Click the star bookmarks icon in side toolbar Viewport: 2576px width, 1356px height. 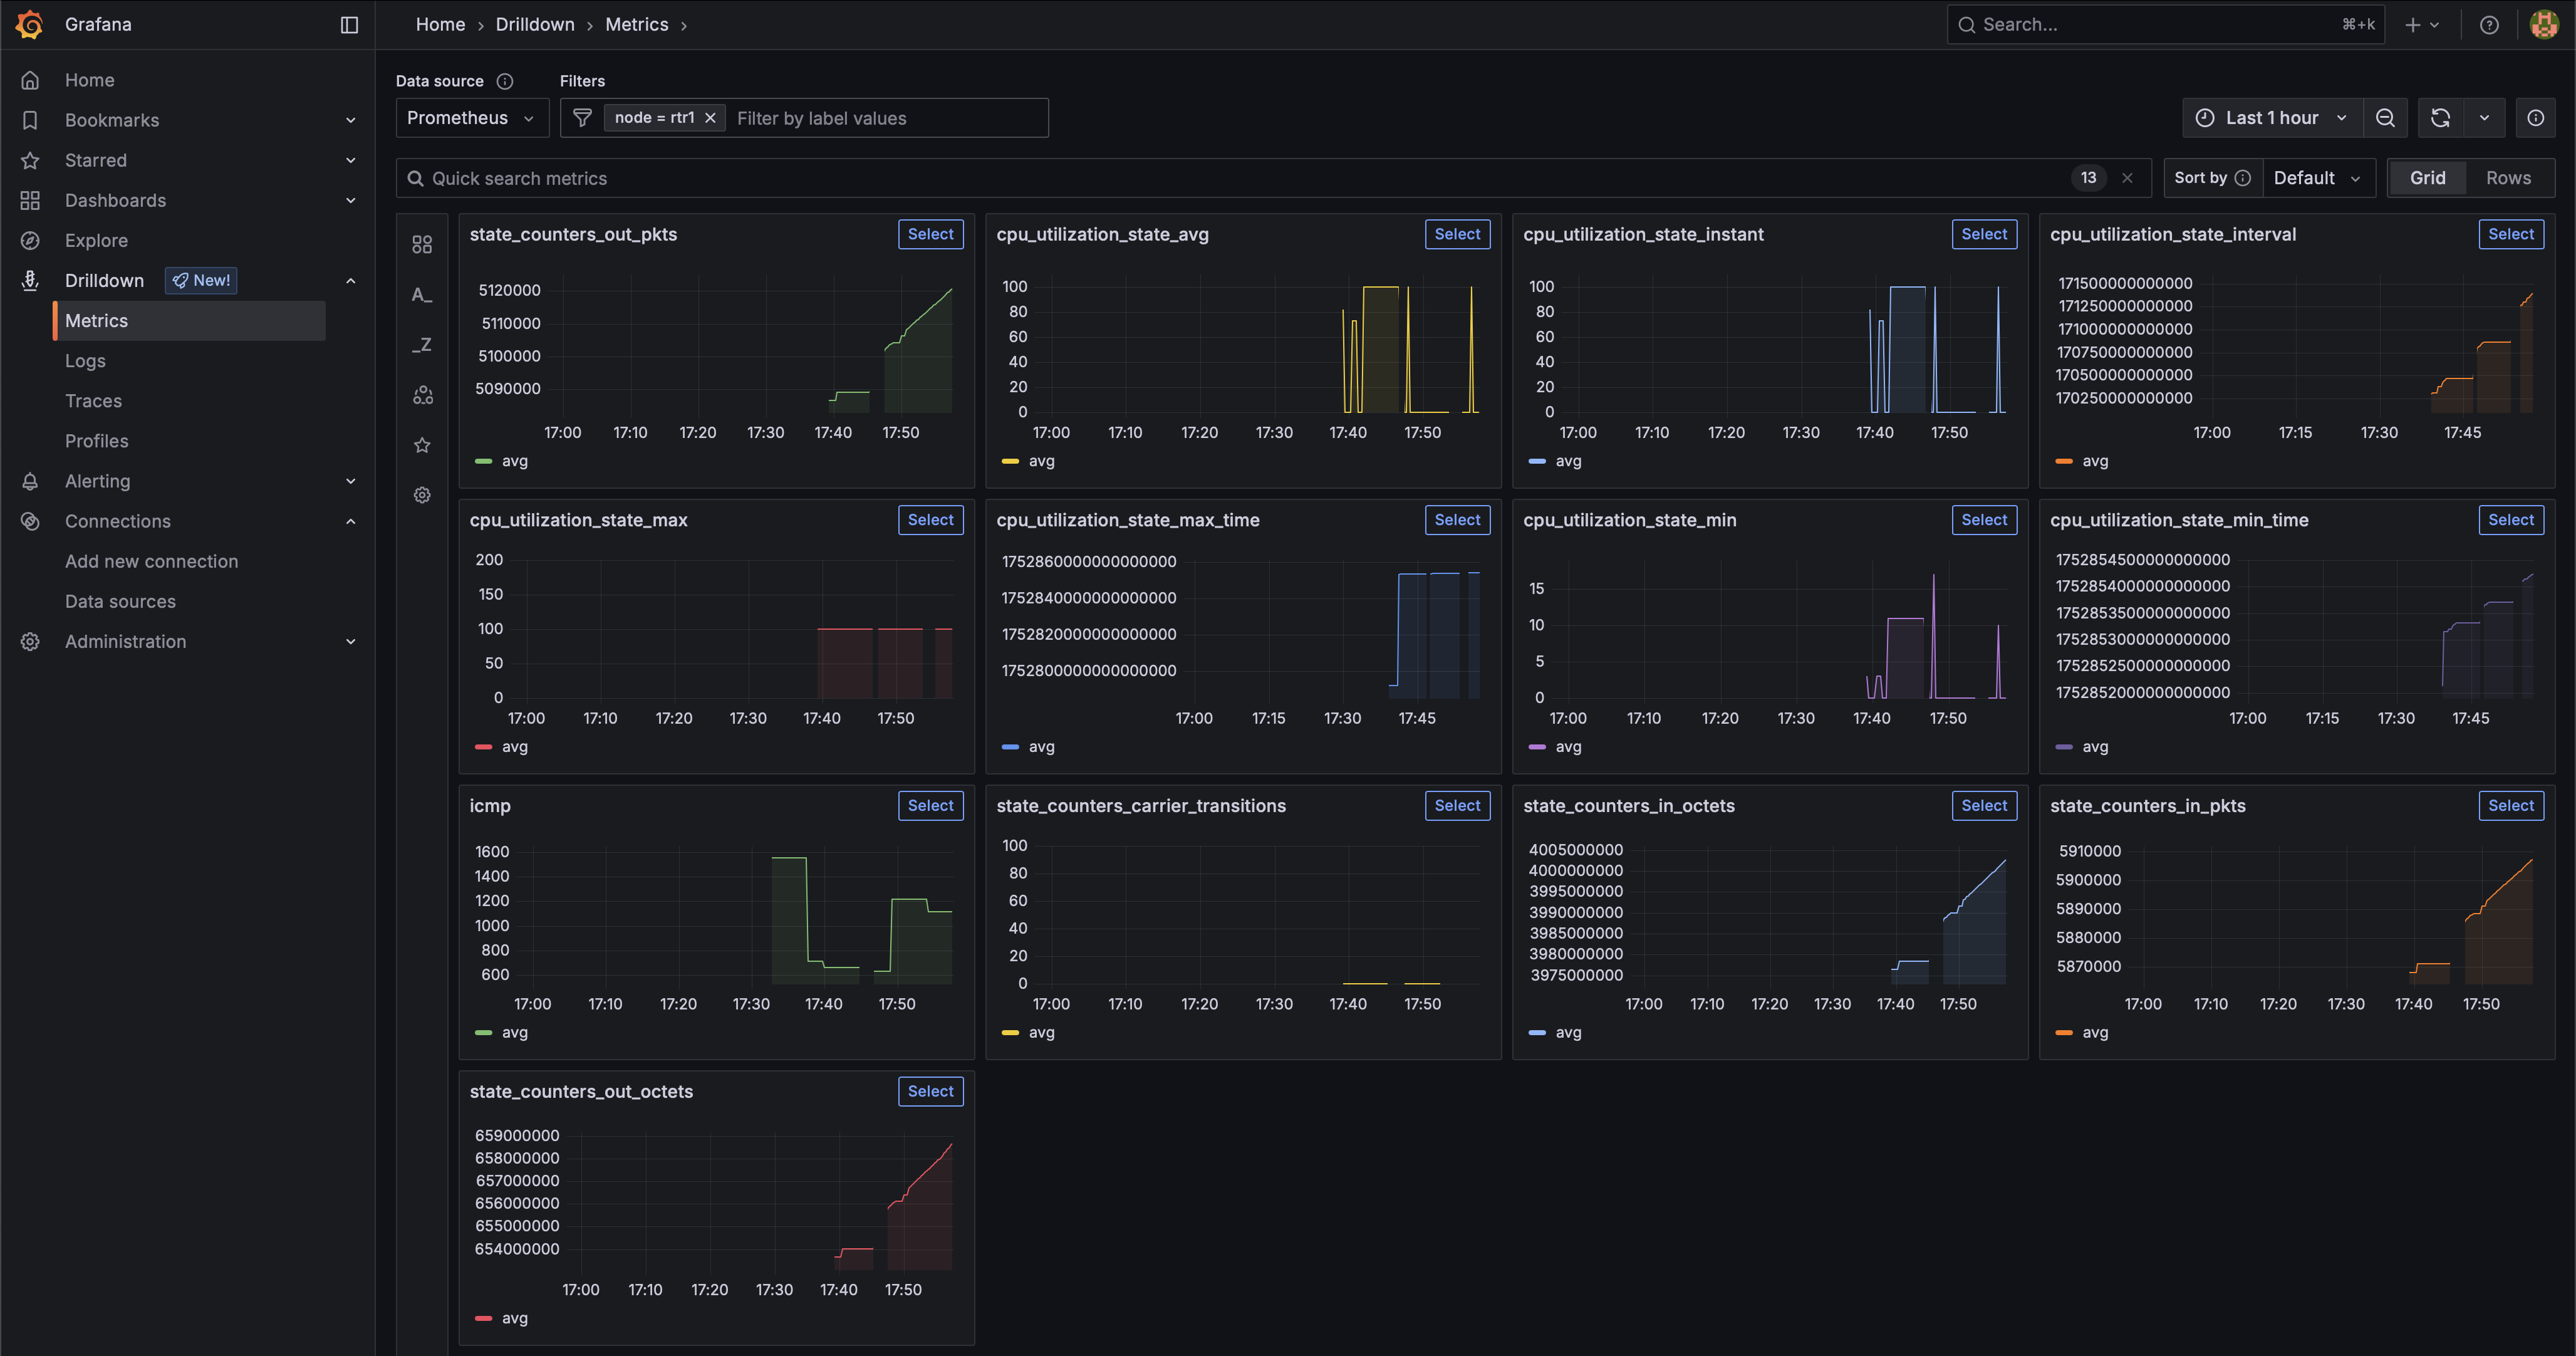coord(422,445)
